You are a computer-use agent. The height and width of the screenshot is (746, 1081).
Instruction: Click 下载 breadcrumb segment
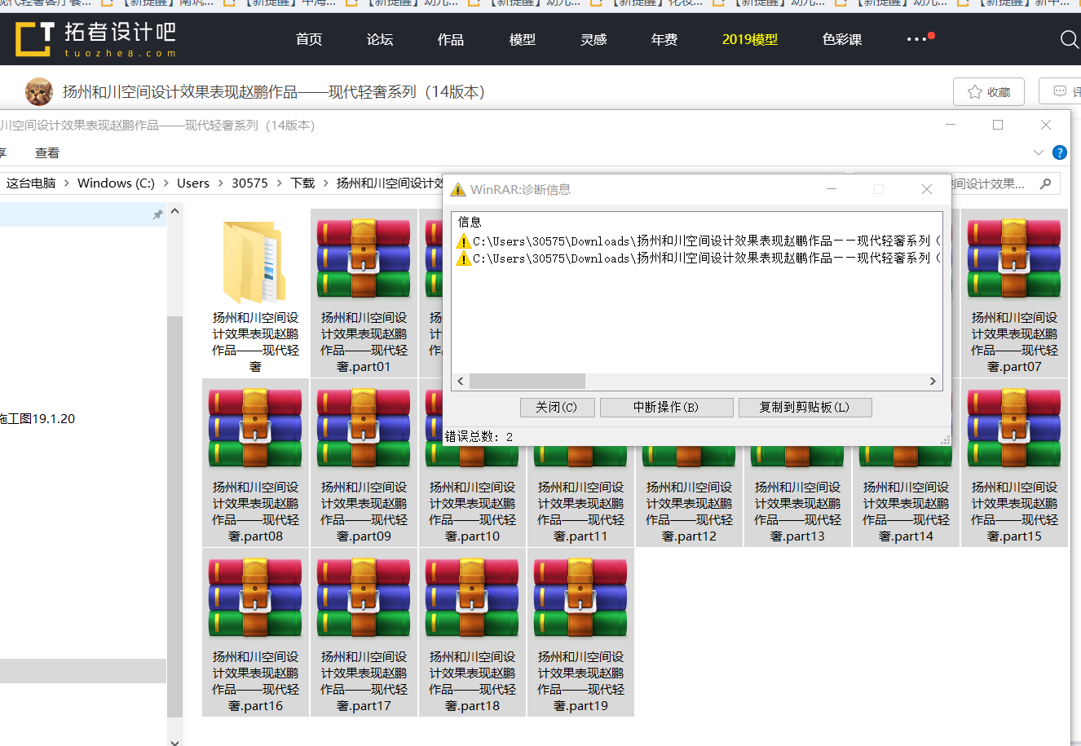pos(302,183)
